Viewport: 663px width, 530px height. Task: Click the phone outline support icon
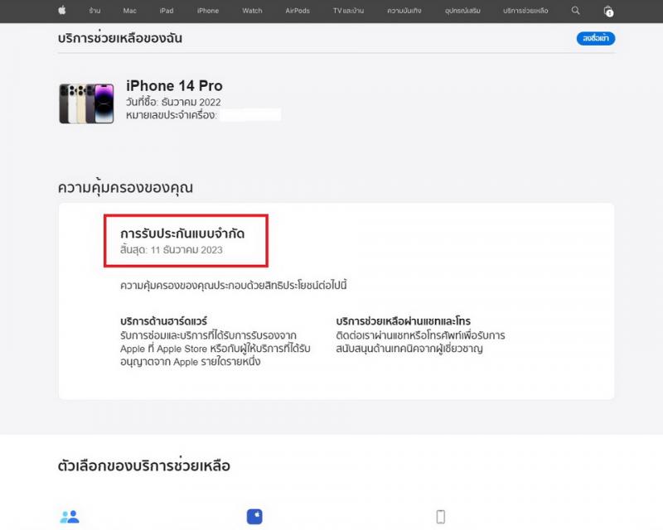pos(441,517)
